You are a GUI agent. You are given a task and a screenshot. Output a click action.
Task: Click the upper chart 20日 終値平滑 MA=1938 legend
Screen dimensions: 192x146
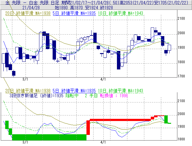pyautogui.click(x=28, y=13)
